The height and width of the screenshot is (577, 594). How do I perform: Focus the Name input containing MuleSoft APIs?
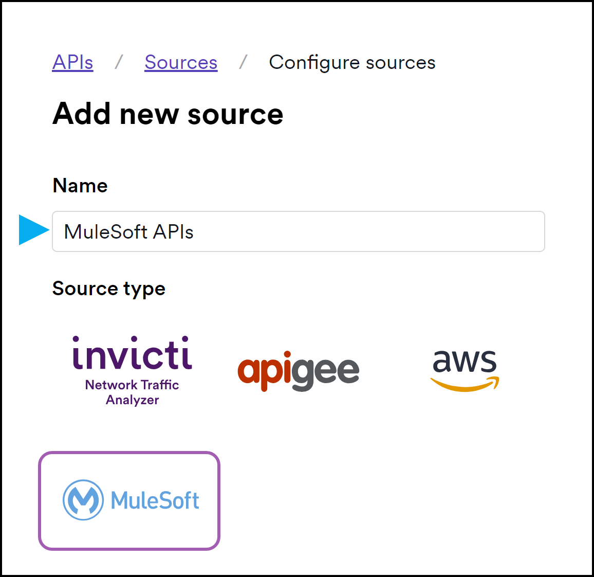point(299,231)
